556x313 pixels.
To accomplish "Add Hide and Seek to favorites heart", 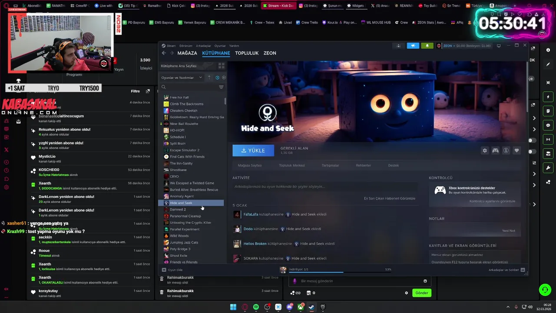I will click(516, 150).
